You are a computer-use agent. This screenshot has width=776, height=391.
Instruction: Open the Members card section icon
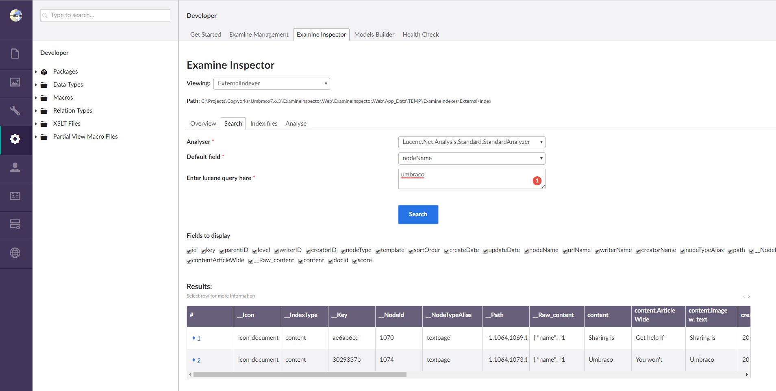pyautogui.click(x=15, y=196)
